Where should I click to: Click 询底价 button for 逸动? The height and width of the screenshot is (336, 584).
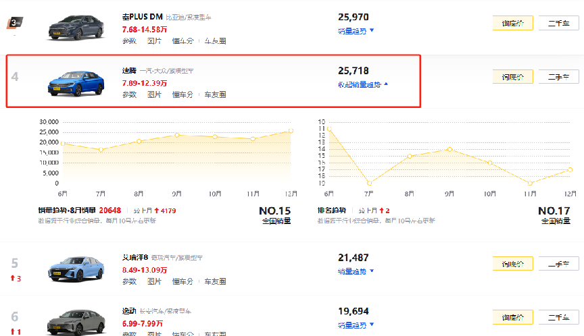coord(513,317)
